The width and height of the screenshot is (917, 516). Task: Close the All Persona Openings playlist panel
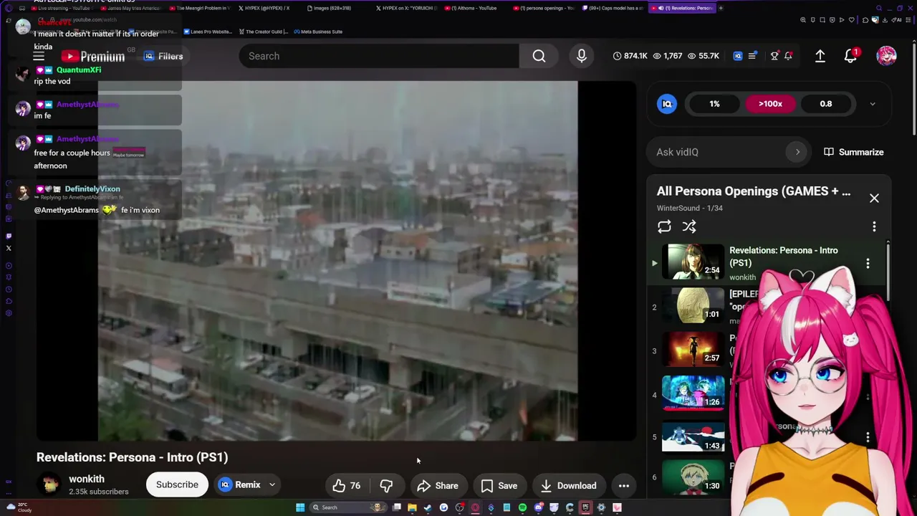click(x=874, y=198)
